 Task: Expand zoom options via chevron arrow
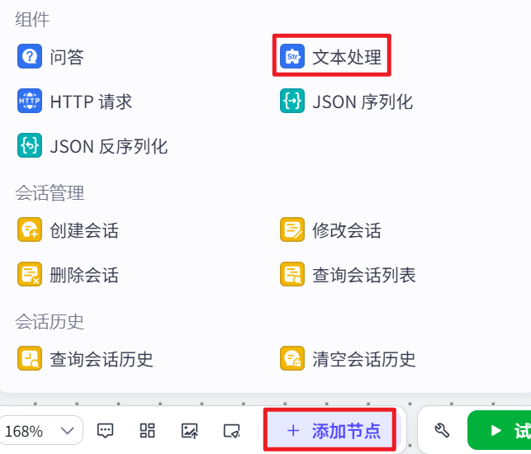[x=68, y=431]
